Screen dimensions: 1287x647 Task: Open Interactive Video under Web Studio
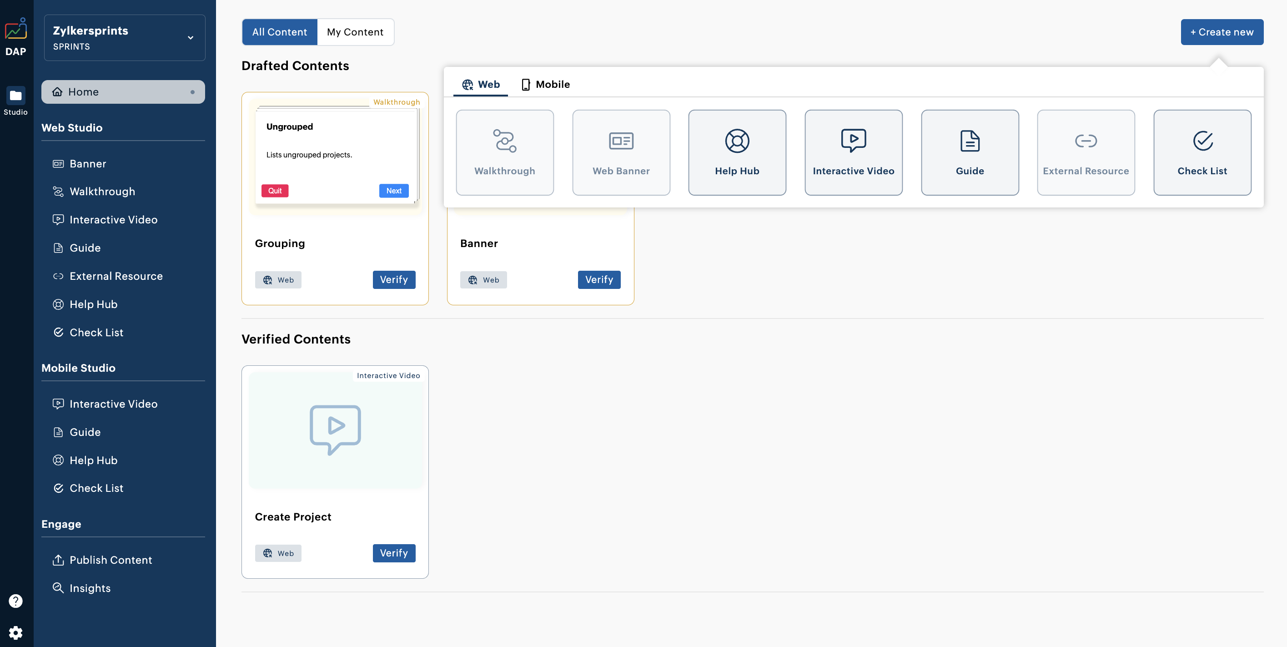pyautogui.click(x=105, y=219)
